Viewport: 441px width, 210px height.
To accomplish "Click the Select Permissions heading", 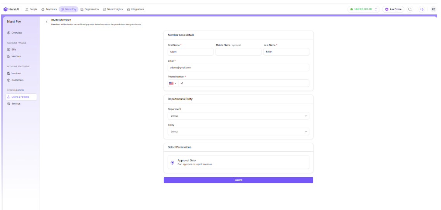I will [180, 147].
